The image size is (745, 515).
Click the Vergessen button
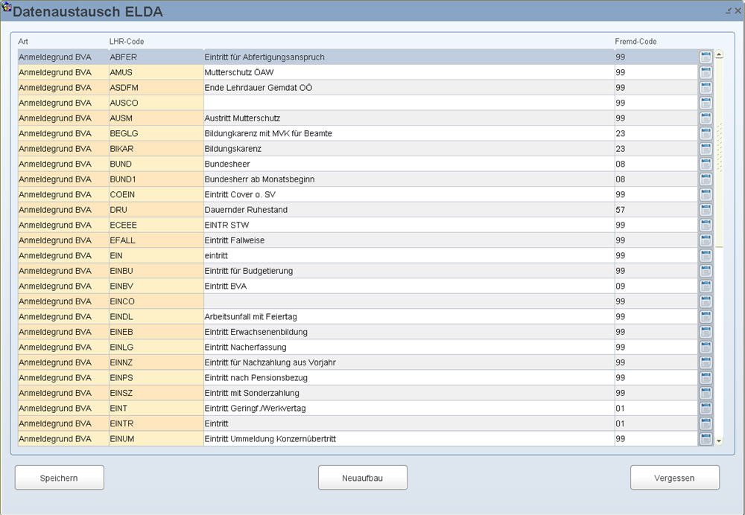point(675,478)
